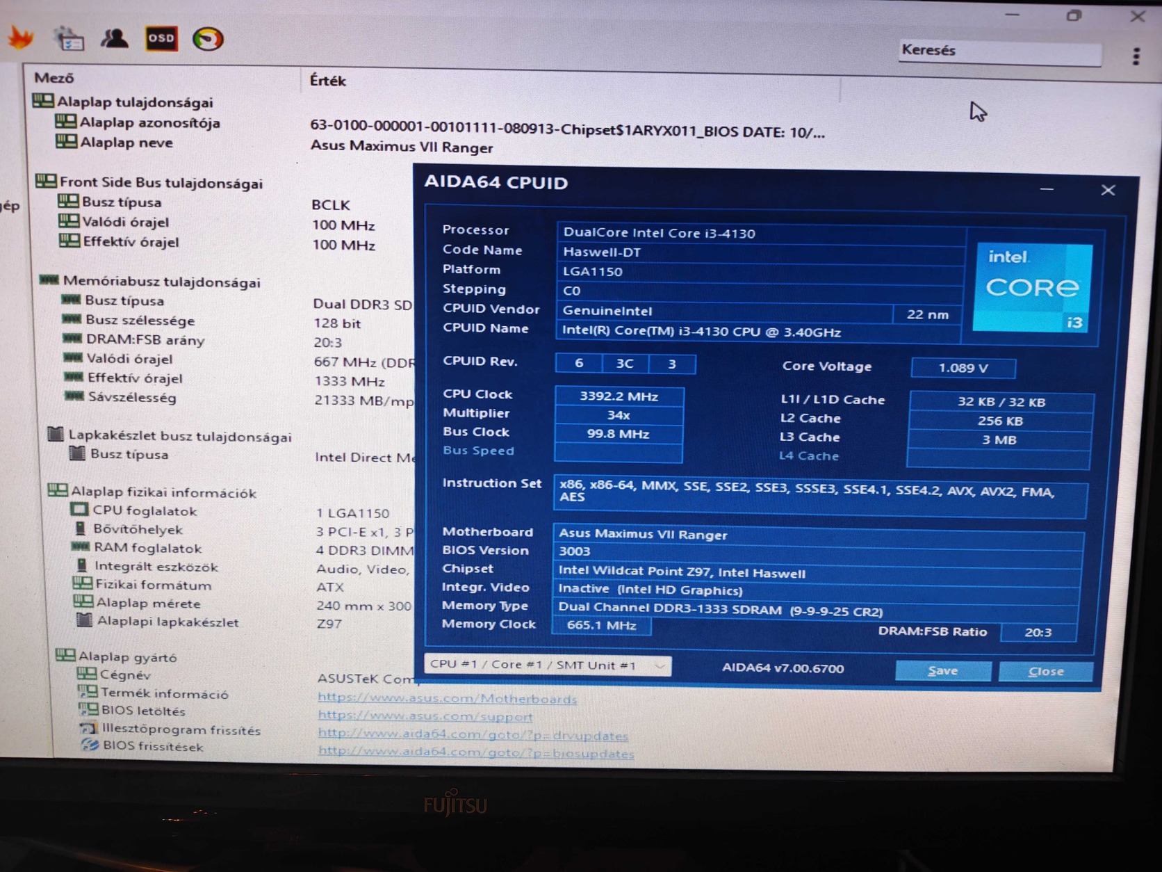The height and width of the screenshot is (872, 1162).
Task: Select the DRAM:FSB arány row
Action: click(134, 339)
